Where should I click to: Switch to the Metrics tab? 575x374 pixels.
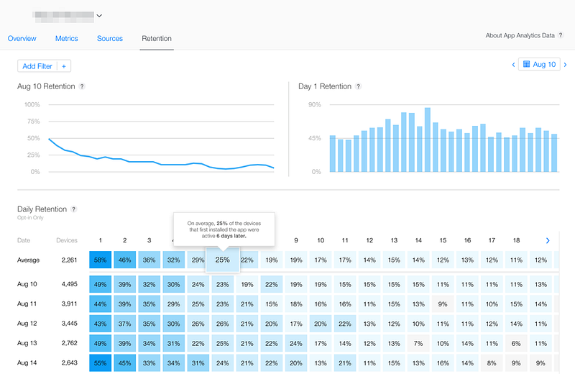coord(66,39)
